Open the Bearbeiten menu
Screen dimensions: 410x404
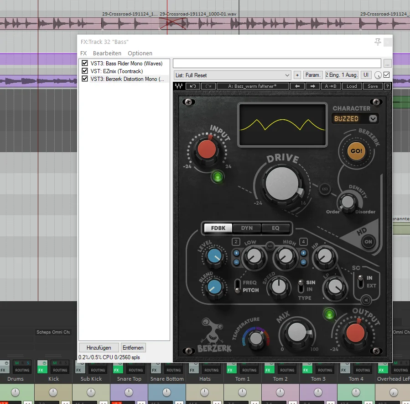tap(107, 53)
